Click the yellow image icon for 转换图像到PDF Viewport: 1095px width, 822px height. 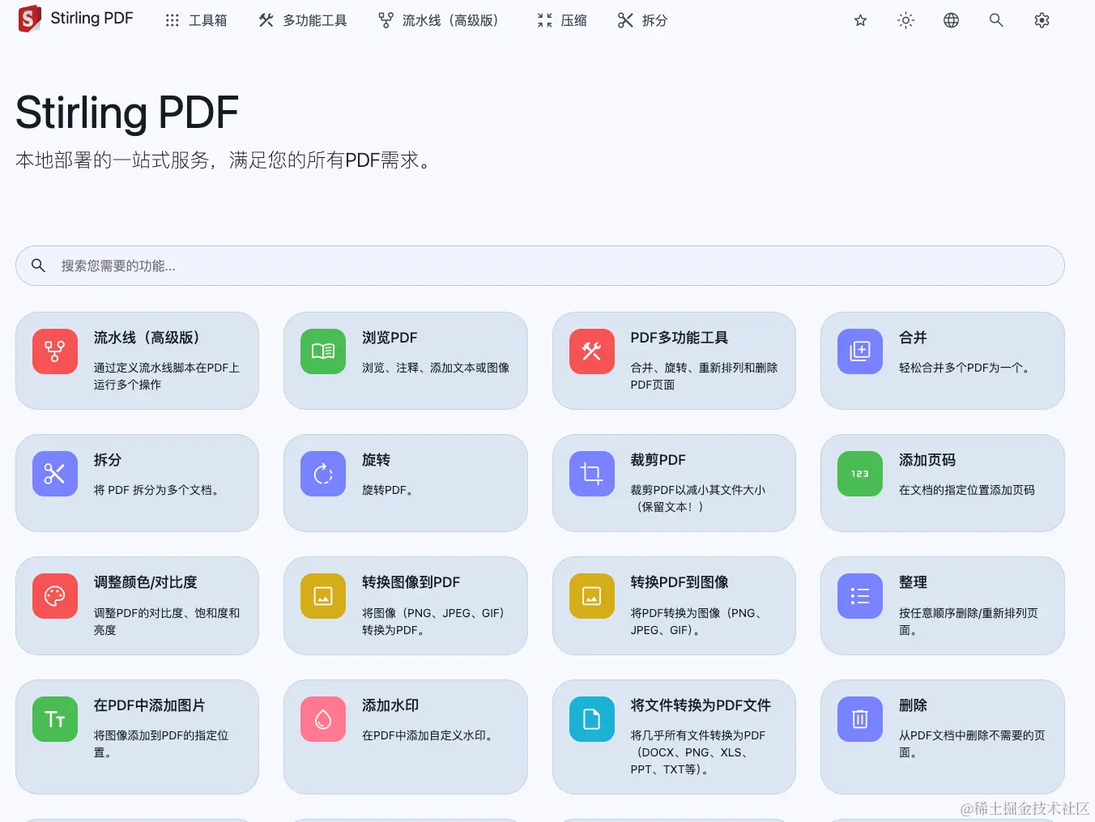tap(323, 596)
